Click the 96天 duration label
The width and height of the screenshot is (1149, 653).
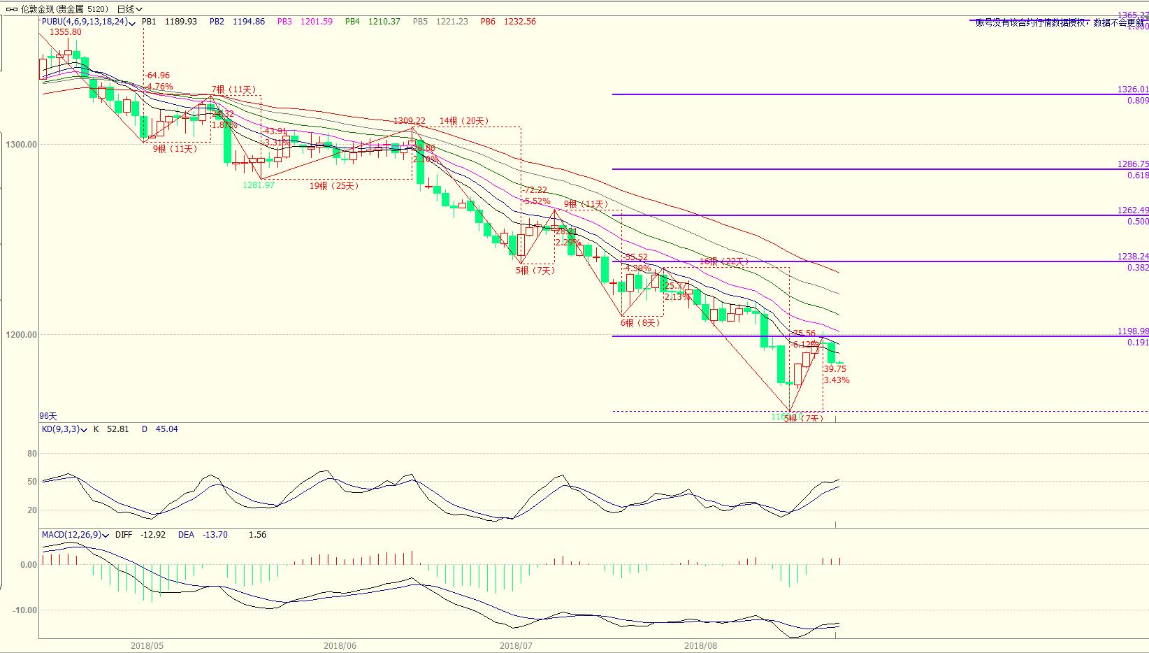click(x=48, y=416)
